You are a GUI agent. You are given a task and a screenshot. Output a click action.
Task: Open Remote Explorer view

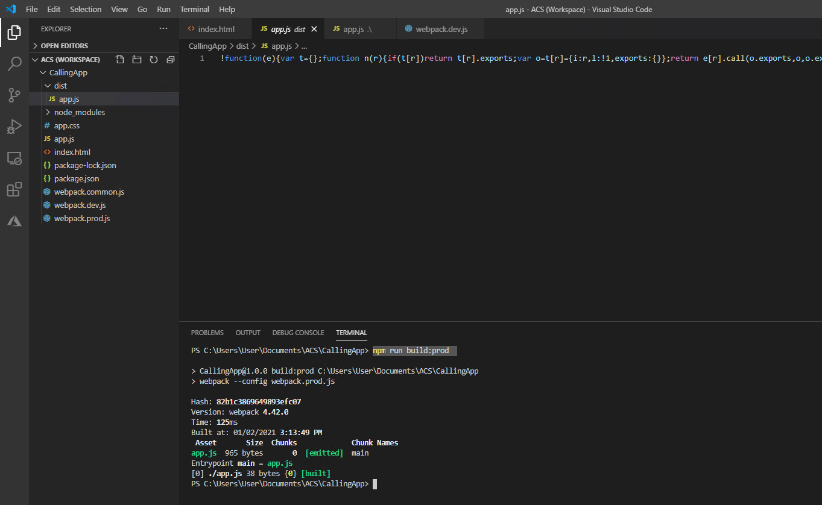(x=14, y=158)
